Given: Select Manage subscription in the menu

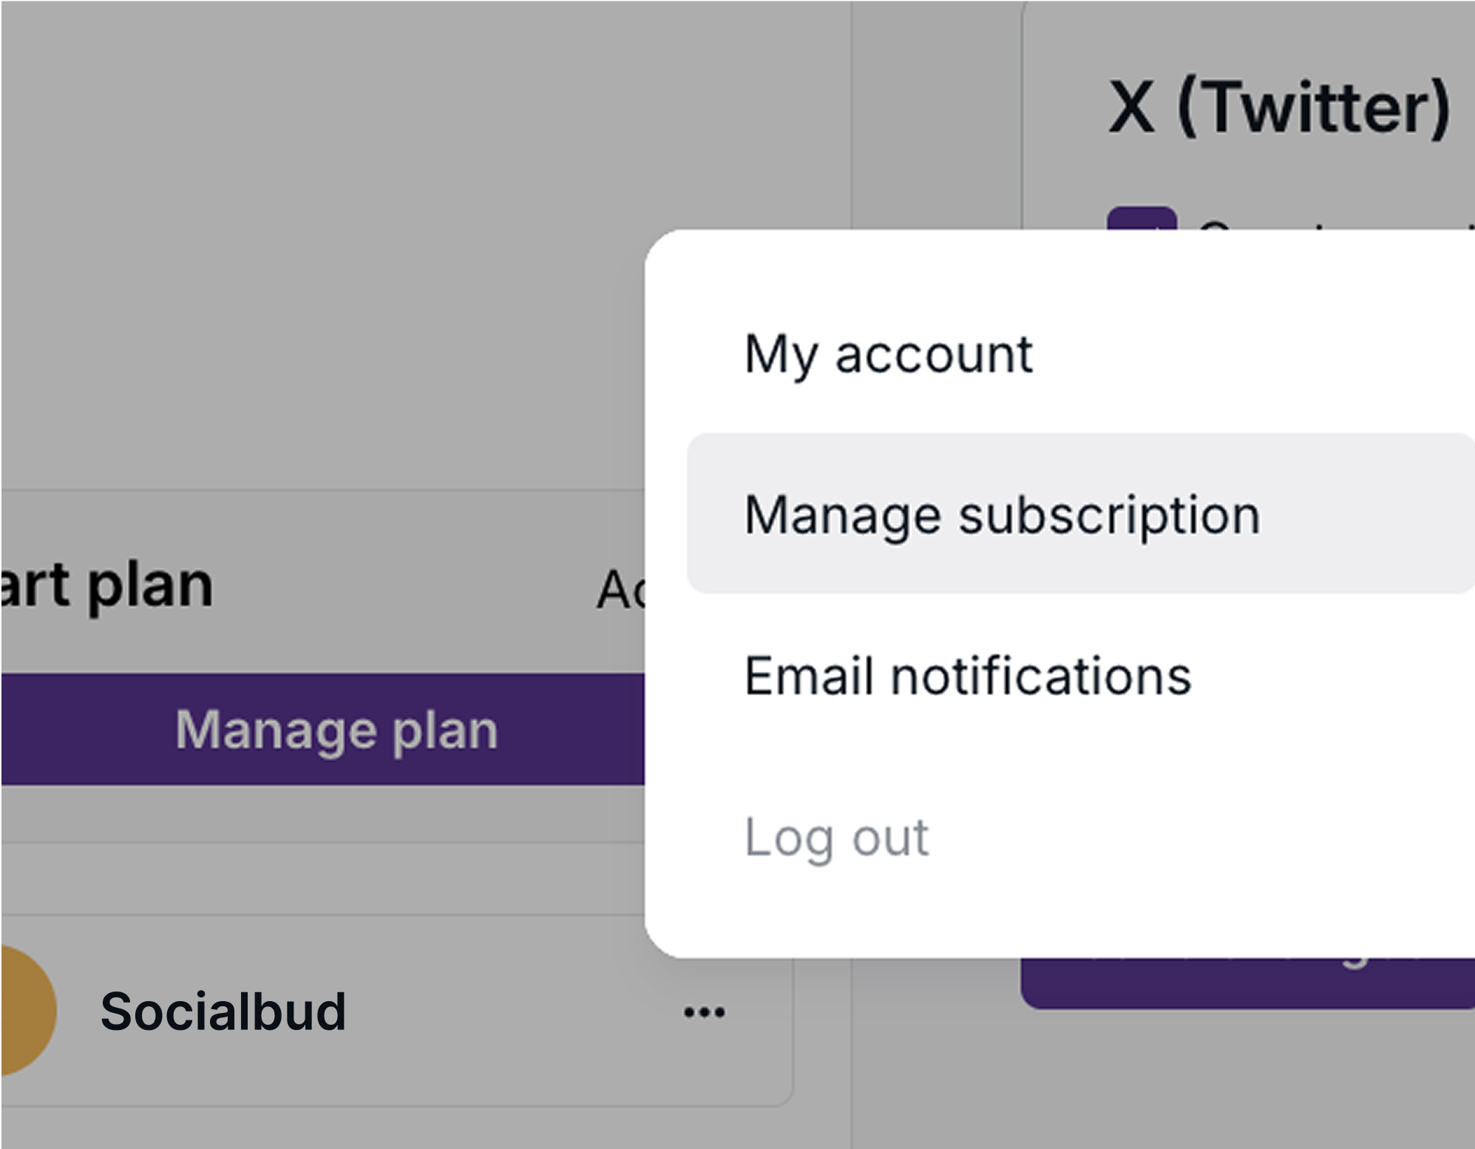Looking at the screenshot, I should [x=1081, y=515].
